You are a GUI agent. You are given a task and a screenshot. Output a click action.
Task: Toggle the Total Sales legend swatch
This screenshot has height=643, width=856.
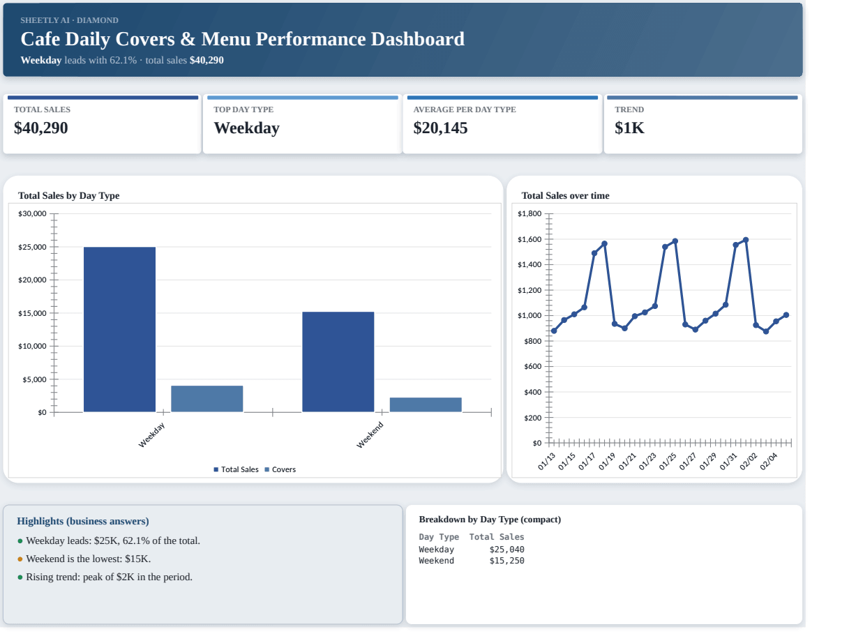(x=216, y=470)
